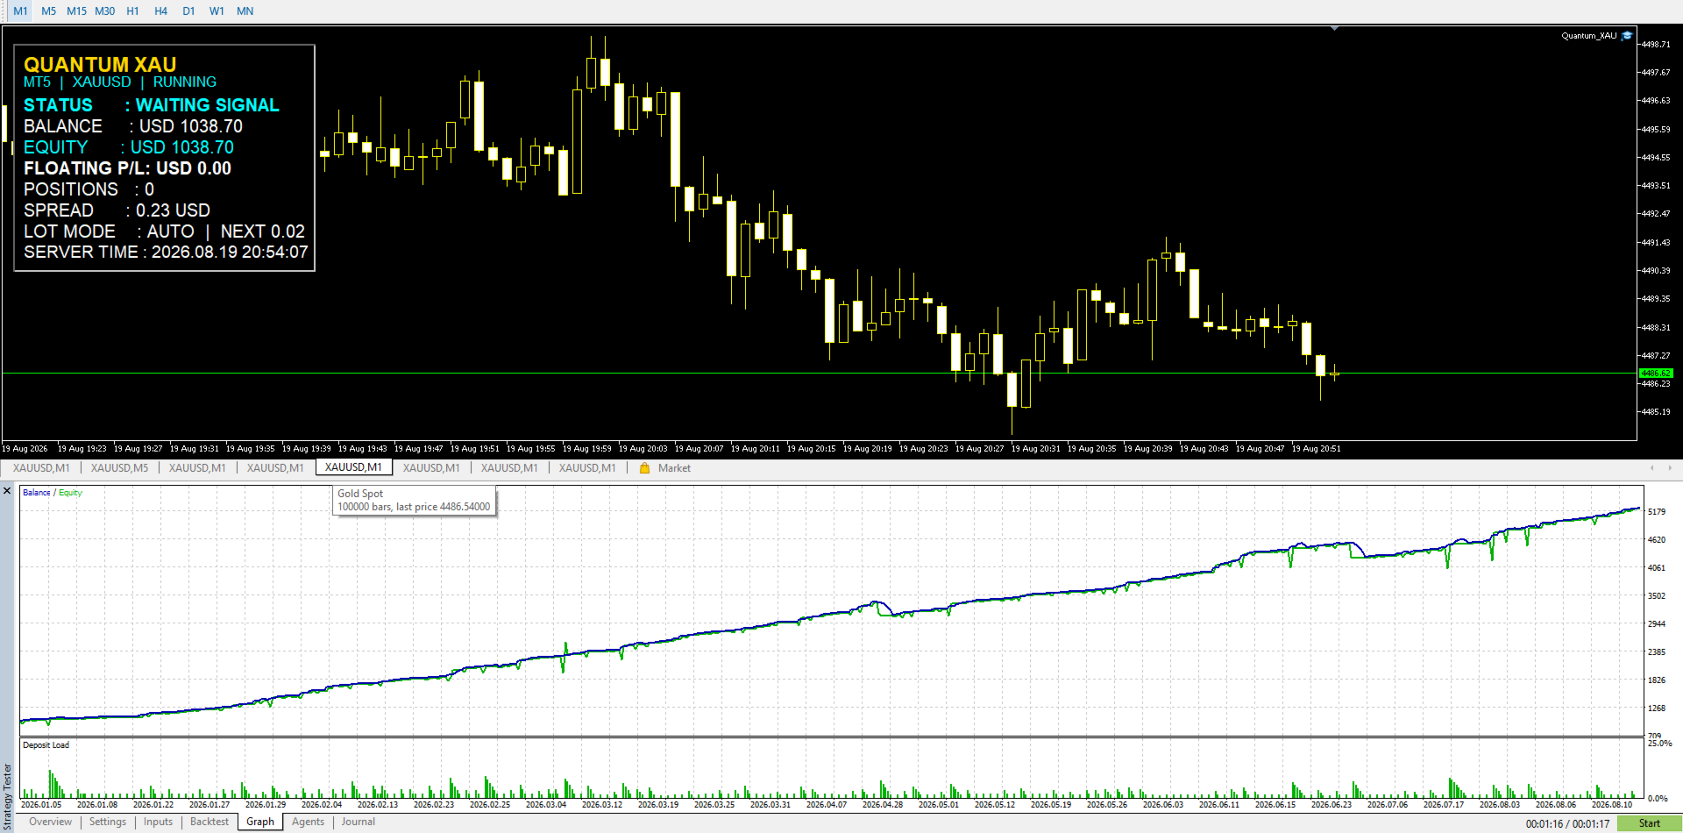Open the Market tab
Screen dimensions: 1683x833
(674, 468)
